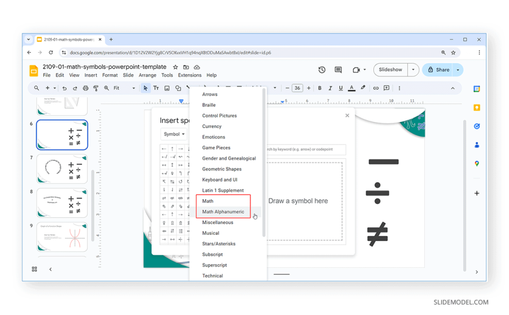This screenshot has width=509, height=315.
Task: Click the add comment toolbar icon
Action: point(386,88)
